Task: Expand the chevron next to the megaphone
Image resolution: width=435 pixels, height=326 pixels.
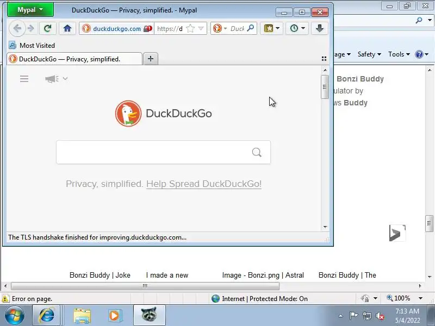Action: (x=65, y=79)
